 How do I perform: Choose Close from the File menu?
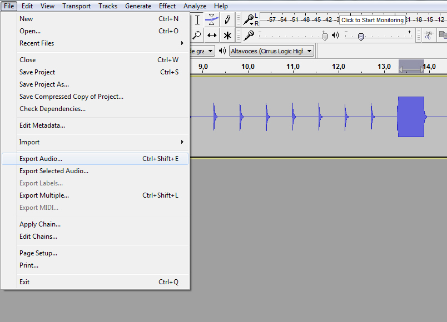click(x=95, y=60)
